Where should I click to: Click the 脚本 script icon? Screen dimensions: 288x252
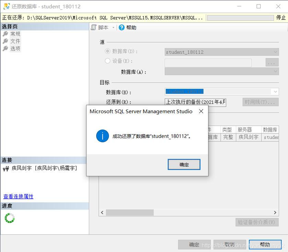93,27
